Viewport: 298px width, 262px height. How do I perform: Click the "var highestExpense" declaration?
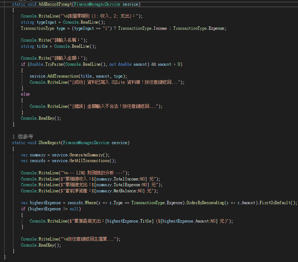(x=41, y=203)
